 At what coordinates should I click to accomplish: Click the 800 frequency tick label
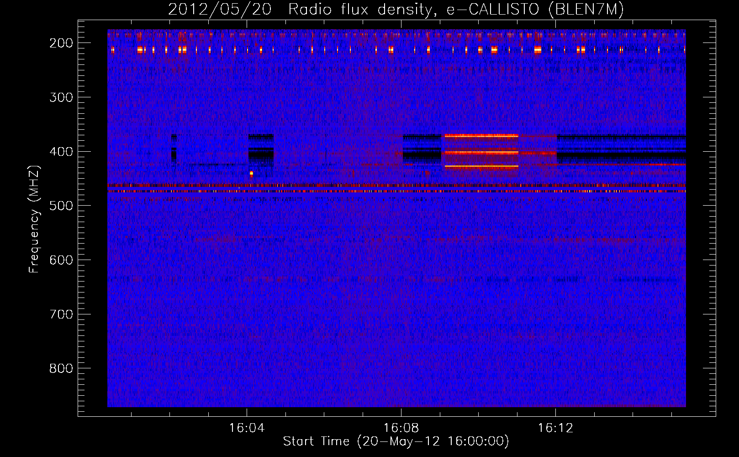pyautogui.click(x=61, y=368)
